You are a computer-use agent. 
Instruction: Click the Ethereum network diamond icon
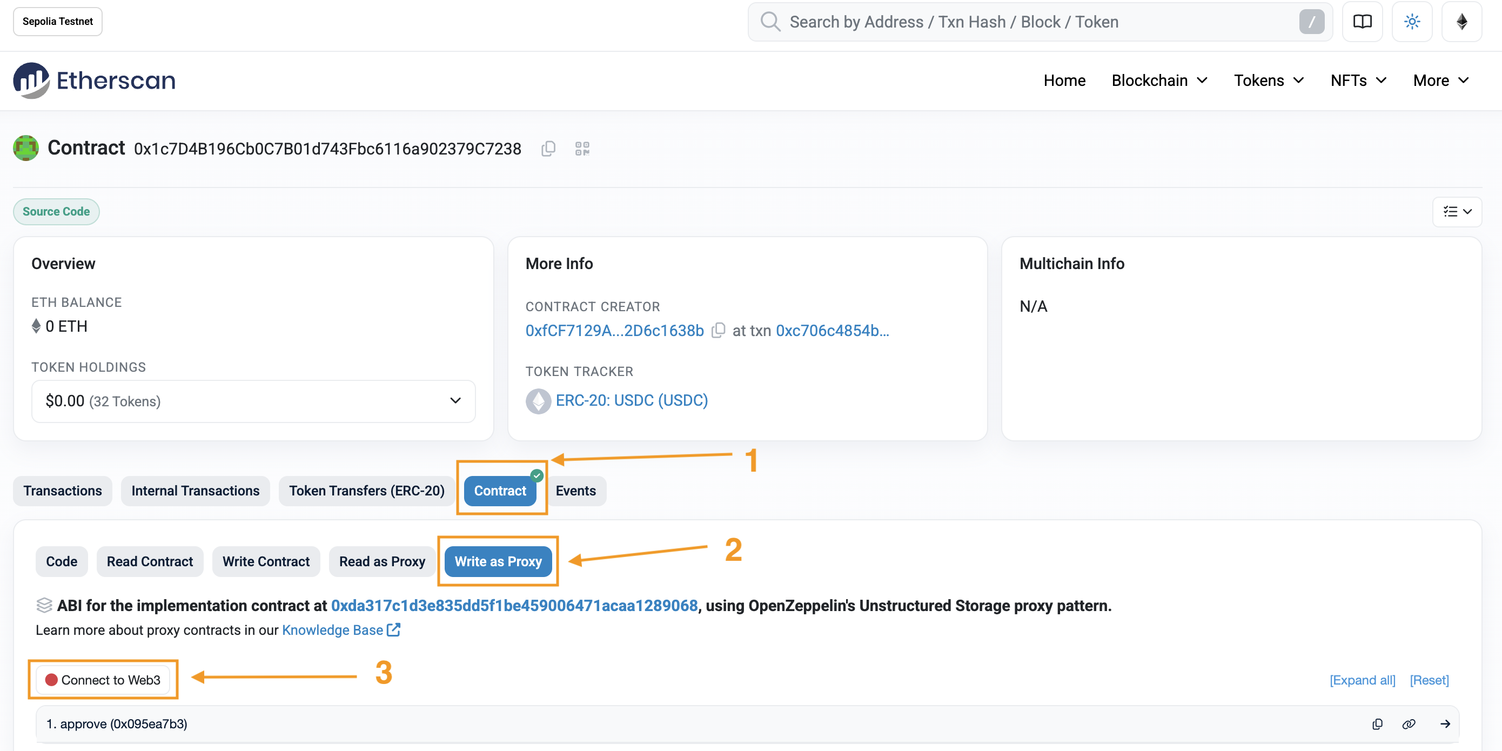1461,22
